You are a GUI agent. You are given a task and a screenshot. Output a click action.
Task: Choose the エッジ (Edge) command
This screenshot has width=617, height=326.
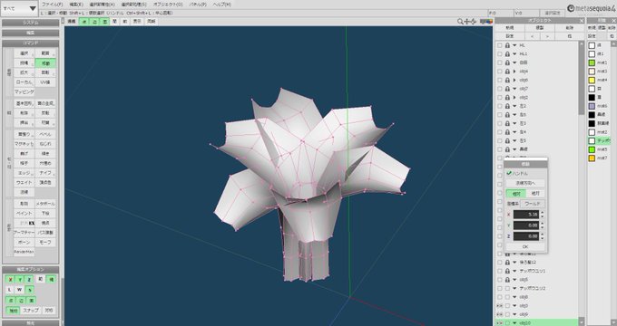tap(24, 173)
